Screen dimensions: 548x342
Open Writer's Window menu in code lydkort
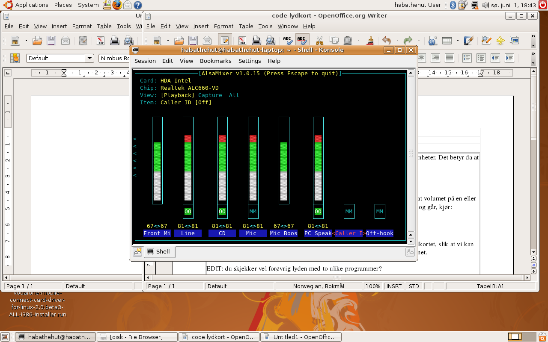point(288,26)
